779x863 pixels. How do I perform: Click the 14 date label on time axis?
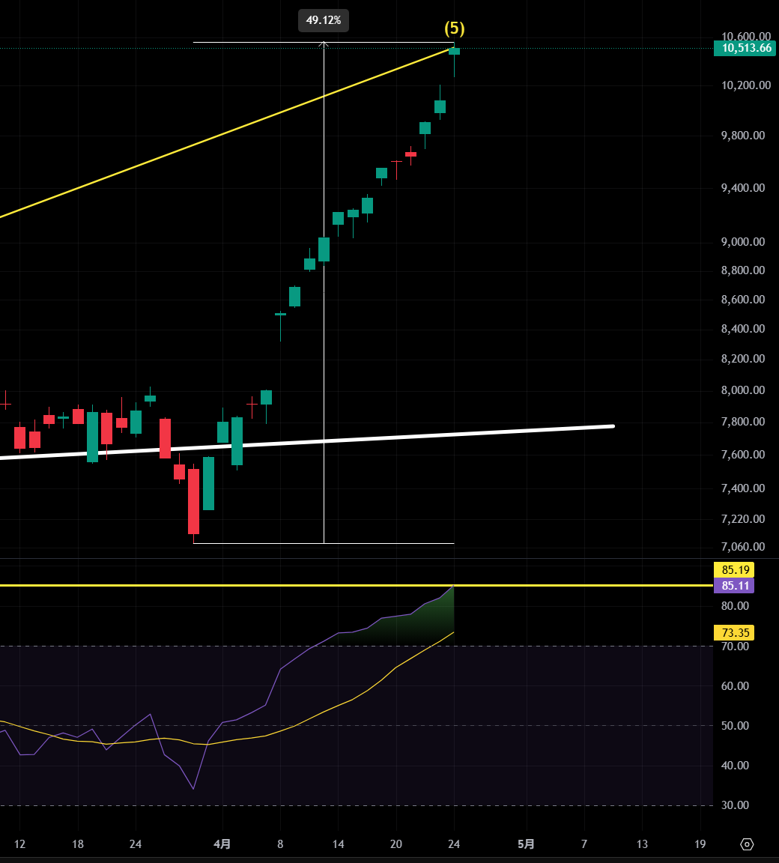pos(338,844)
